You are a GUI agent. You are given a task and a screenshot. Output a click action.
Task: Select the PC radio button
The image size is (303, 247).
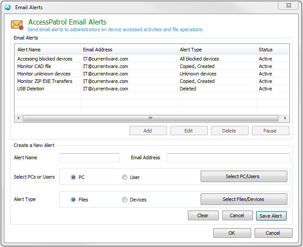pyautogui.click(x=73, y=177)
